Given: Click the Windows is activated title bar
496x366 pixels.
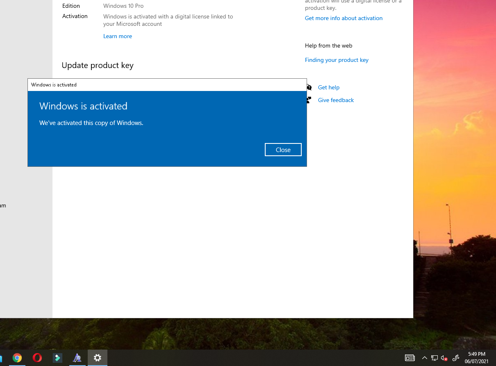Looking at the screenshot, I should pos(167,85).
